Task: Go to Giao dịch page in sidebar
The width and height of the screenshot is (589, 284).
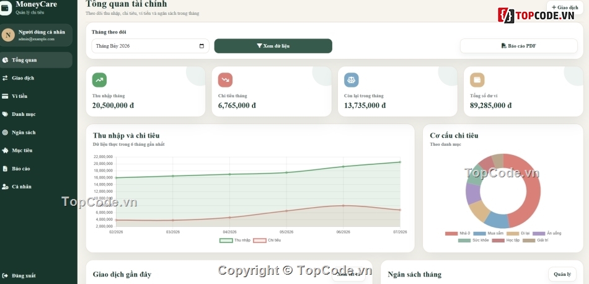Action: point(36,78)
